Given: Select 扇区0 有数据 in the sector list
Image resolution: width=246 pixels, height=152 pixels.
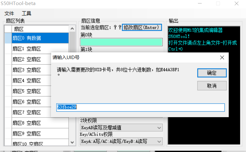Looking at the screenshot, I should tap(40, 38).
